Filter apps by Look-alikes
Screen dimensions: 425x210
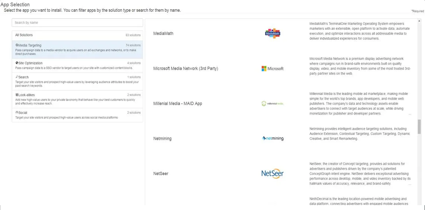pos(77,99)
